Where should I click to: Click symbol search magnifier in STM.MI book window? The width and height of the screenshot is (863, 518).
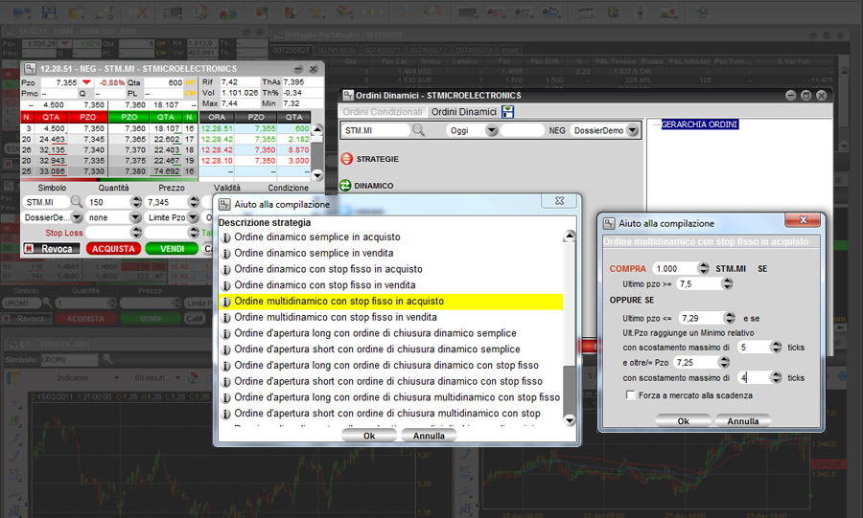pyautogui.click(x=77, y=202)
